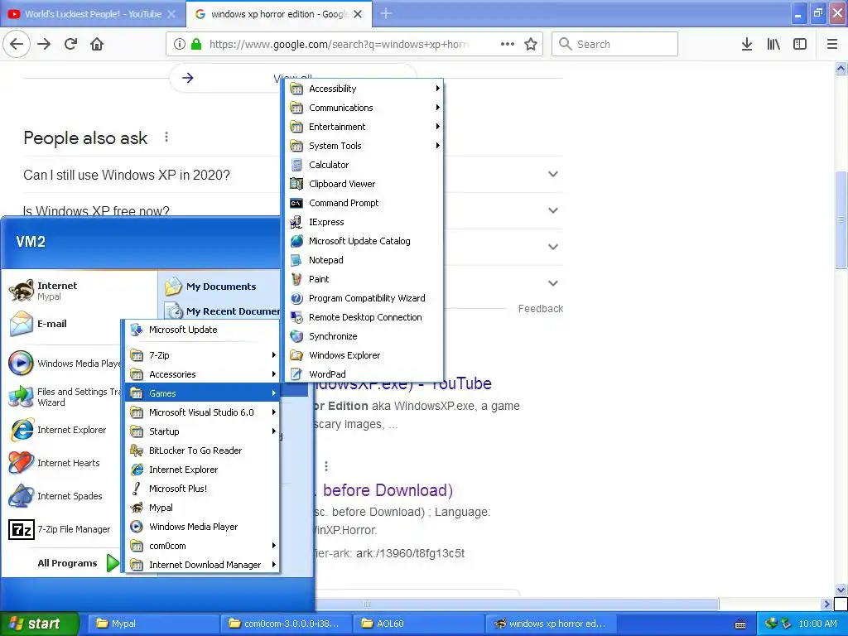Open Internet Hearts game
Viewport: 848px width, 636px height.
click(62, 463)
